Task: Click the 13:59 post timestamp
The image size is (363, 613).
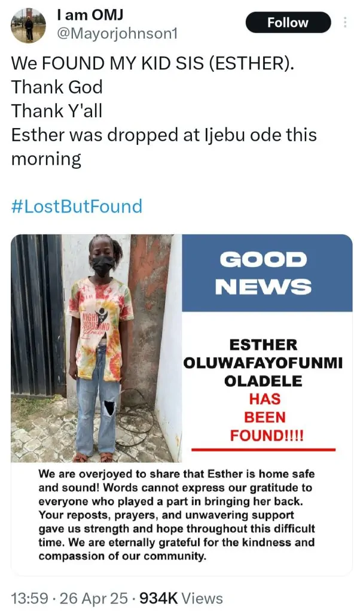Action: pyautogui.click(x=31, y=598)
